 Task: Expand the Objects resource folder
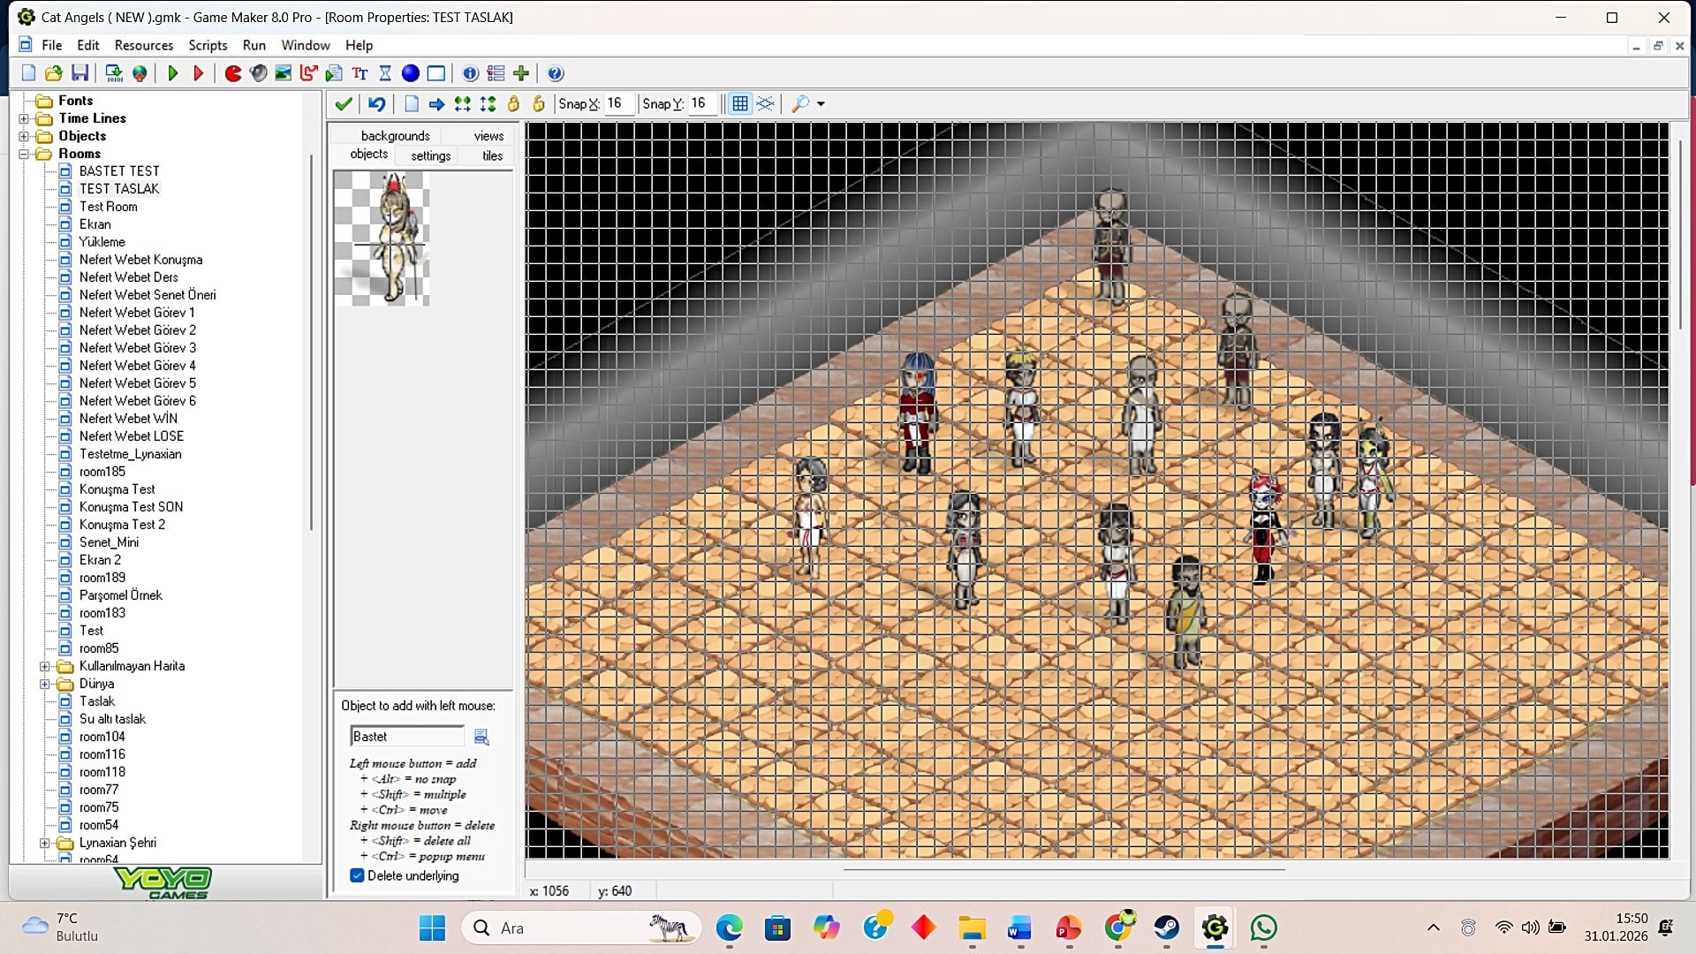click(24, 136)
